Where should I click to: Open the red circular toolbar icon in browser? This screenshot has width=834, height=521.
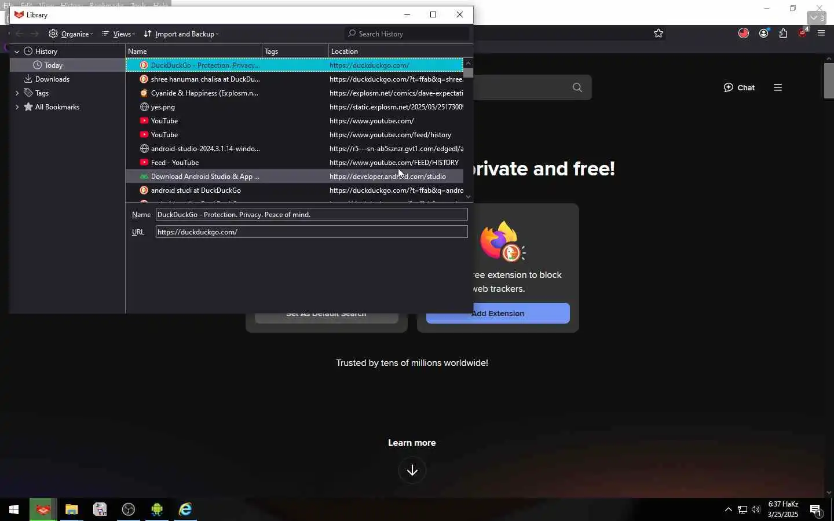[x=744, y=34]
